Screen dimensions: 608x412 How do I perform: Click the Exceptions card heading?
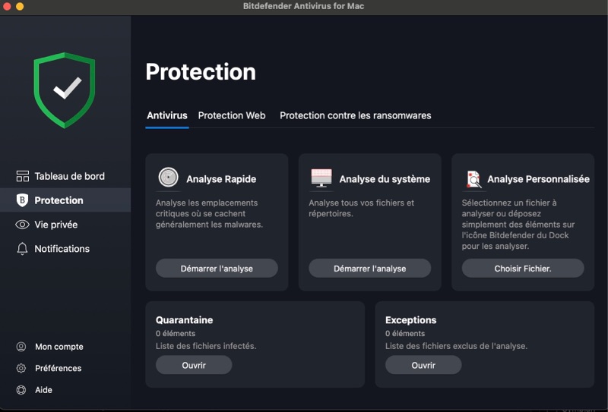click(410, 320)
